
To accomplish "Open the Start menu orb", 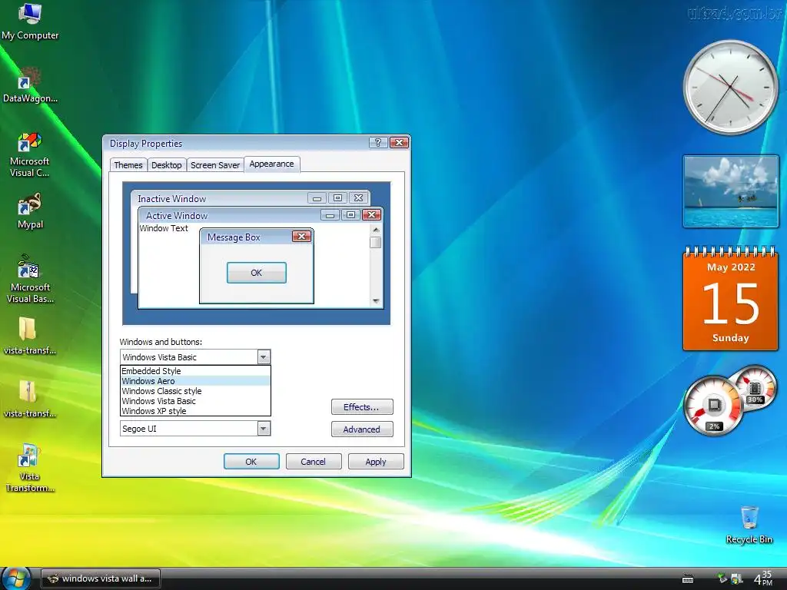I will (15, 578).
